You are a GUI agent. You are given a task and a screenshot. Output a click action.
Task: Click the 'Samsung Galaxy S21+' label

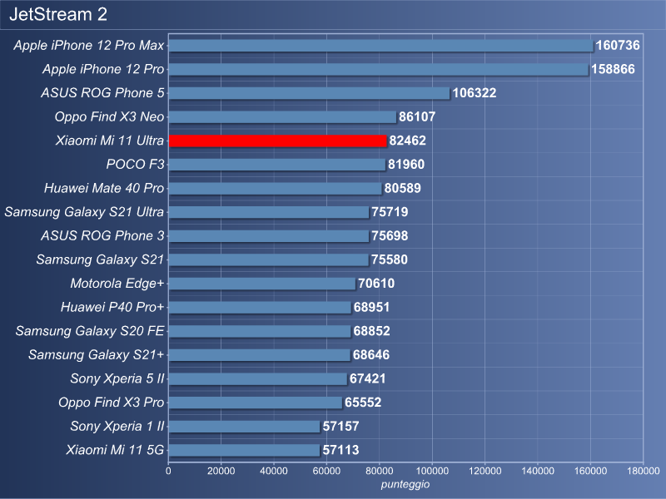(x=96, y=354)
